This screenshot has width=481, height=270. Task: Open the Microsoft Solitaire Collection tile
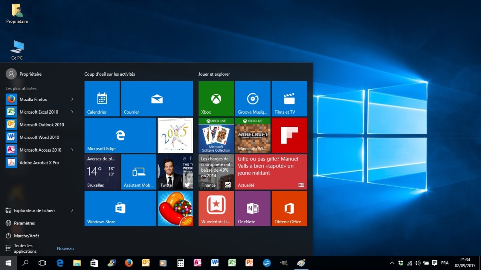(x=216, y=135)
